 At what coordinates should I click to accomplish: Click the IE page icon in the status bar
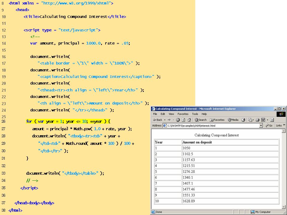[153, 212]
